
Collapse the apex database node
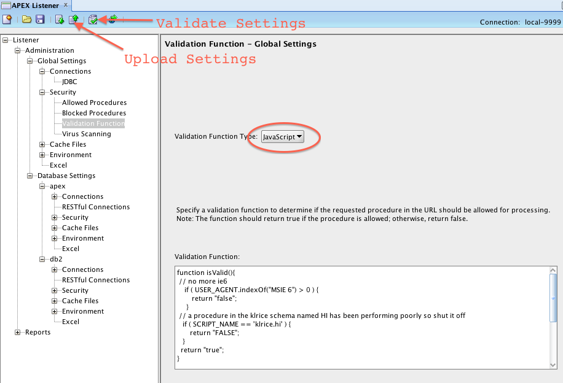coord(42,186)
